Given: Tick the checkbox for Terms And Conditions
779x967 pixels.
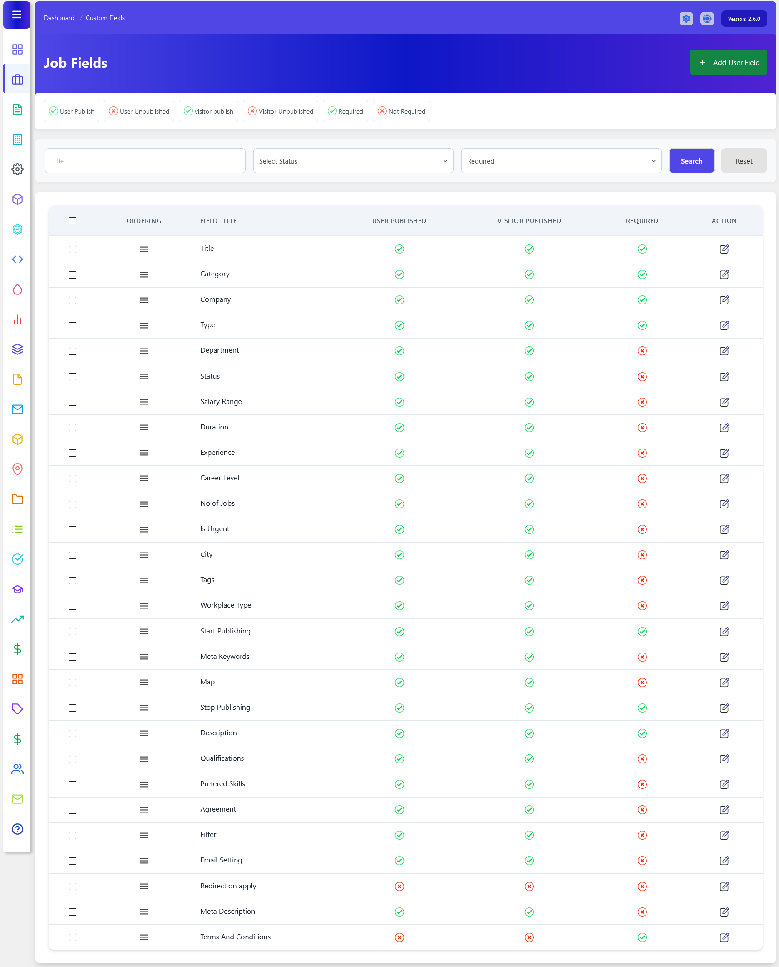Looking at the screenshot, I should (73, 937).
